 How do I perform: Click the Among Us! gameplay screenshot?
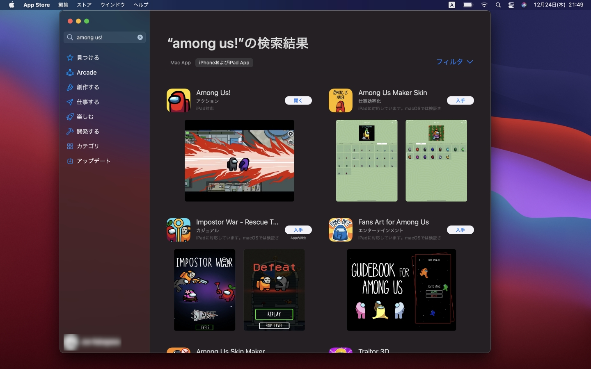click(239, 161)
